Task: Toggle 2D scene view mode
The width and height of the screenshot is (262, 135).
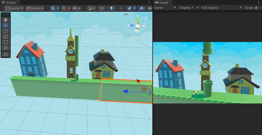Action: pos(102,8)
